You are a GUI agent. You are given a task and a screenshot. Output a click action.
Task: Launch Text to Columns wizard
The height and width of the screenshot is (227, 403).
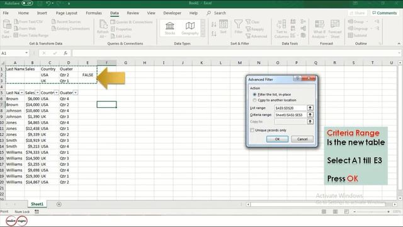click(x=281, y=29)
